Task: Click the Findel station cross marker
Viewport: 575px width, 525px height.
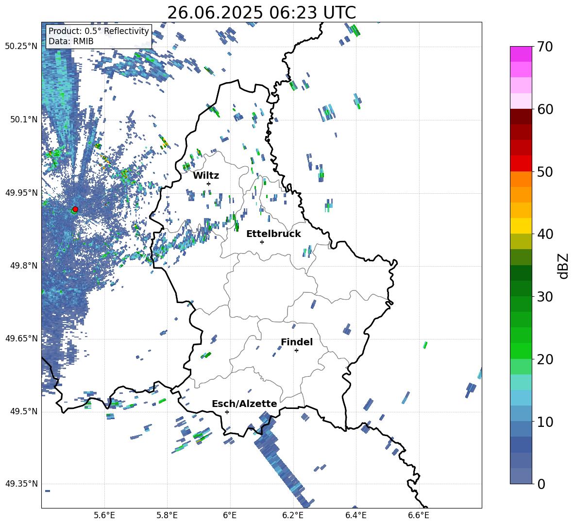Action: [x=296, y=351]
